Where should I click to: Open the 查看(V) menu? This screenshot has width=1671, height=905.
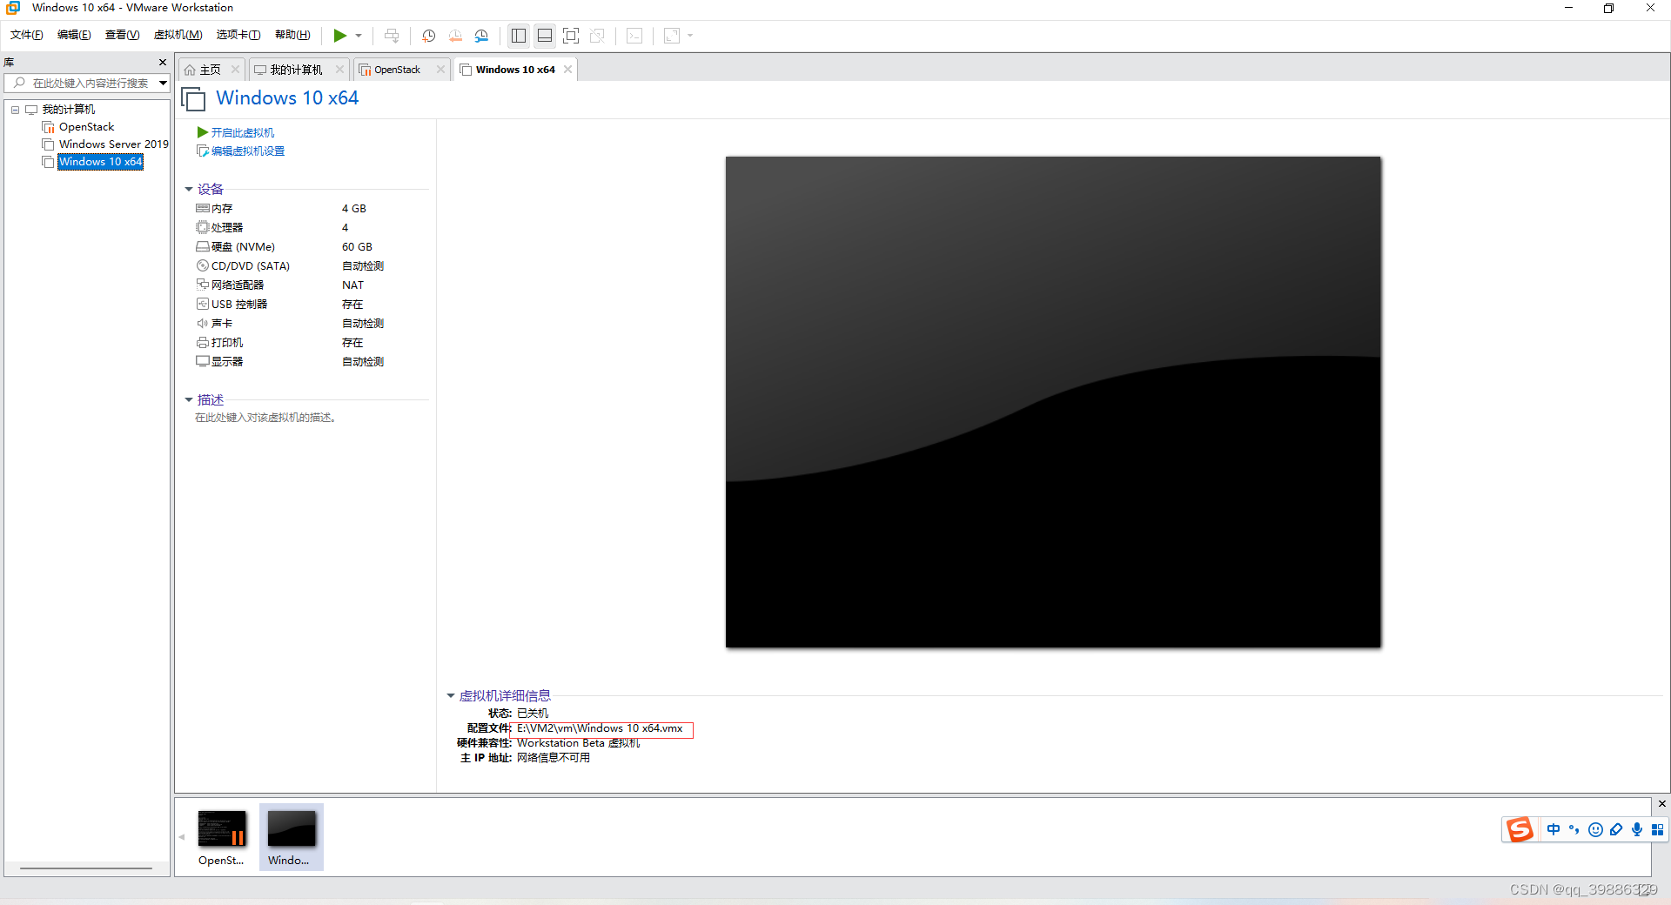(x=122, y=35)
